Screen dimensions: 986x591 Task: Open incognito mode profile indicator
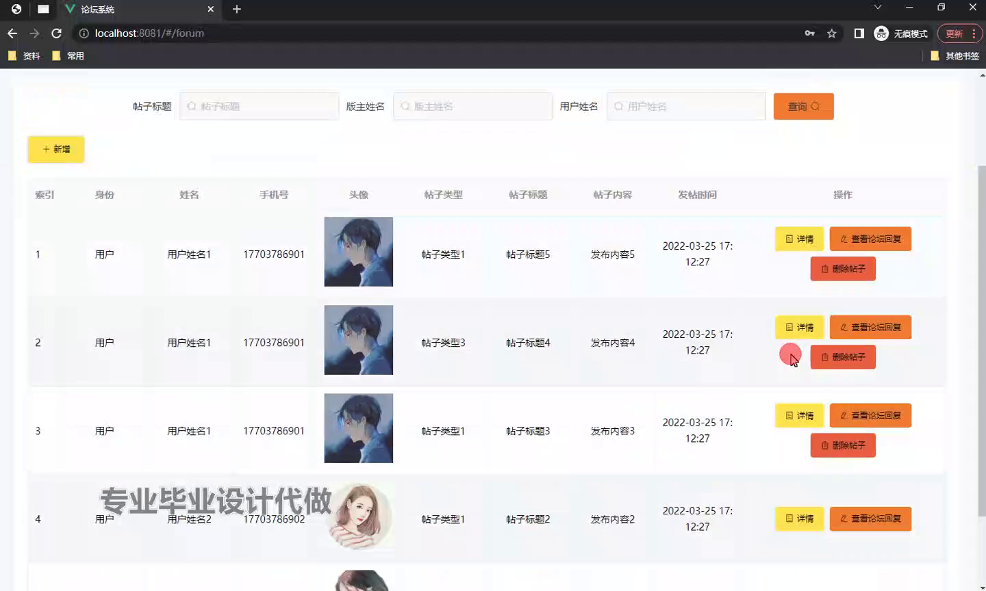(x=900, y=33)
